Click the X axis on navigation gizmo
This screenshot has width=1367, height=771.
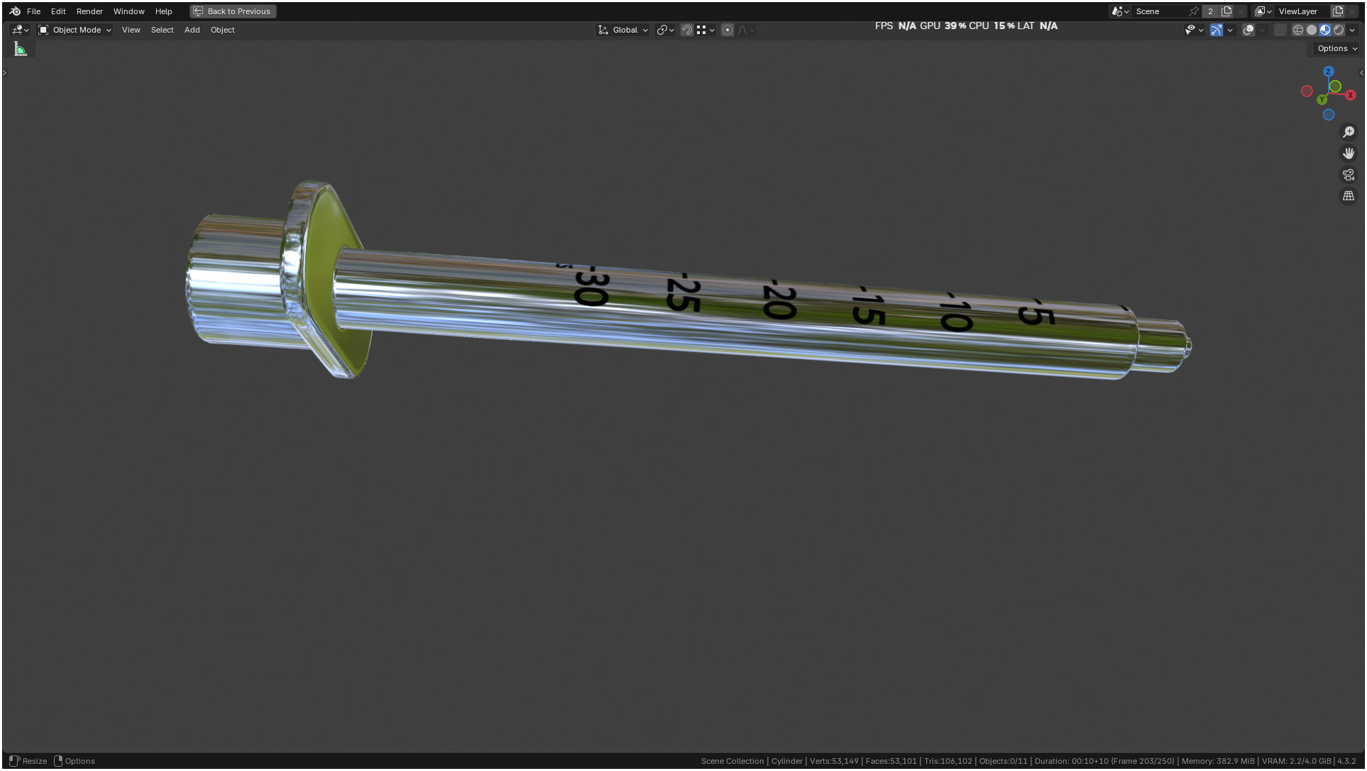(x=1350, y=95)
